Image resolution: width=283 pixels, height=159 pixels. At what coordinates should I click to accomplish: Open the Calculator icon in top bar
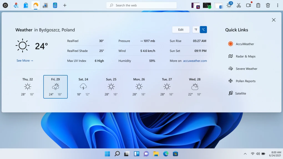(55, 5)
